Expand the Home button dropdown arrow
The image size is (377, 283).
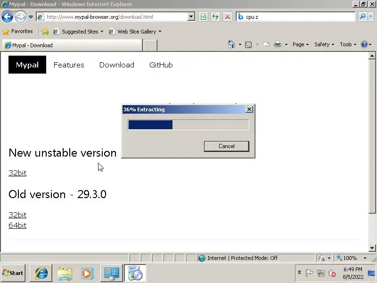240,44
